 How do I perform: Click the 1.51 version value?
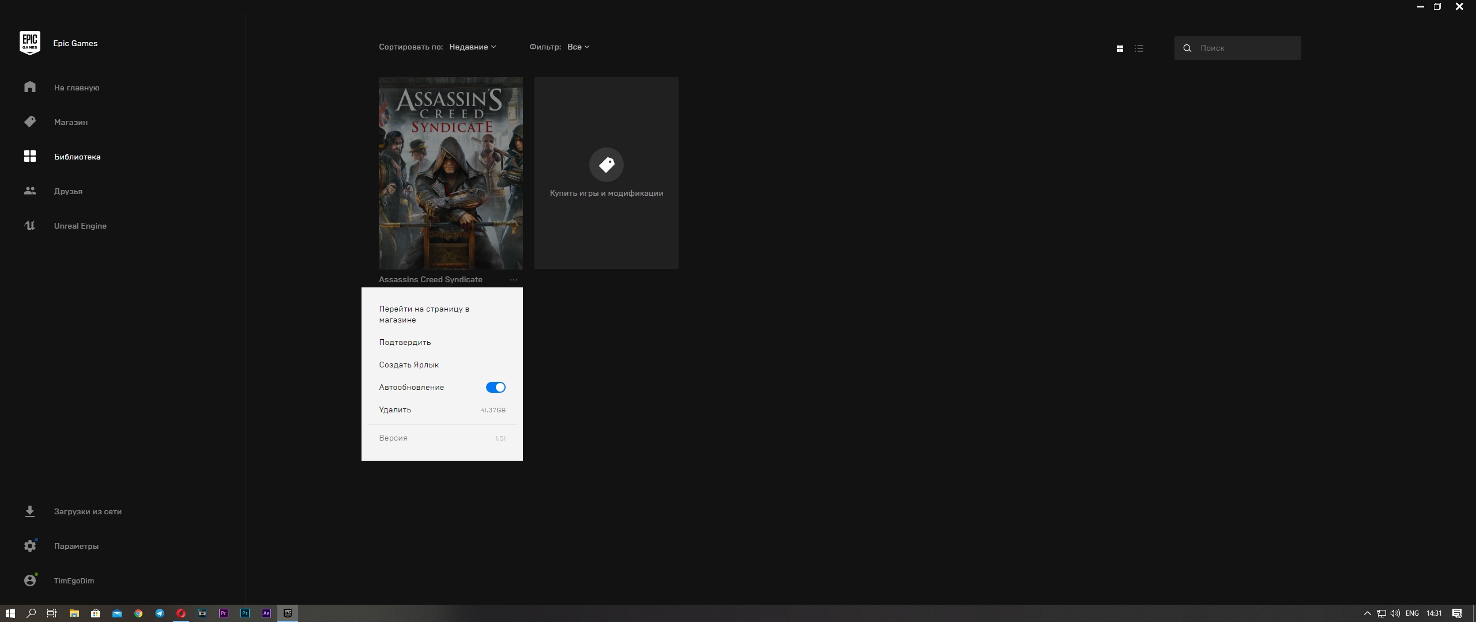500,438
